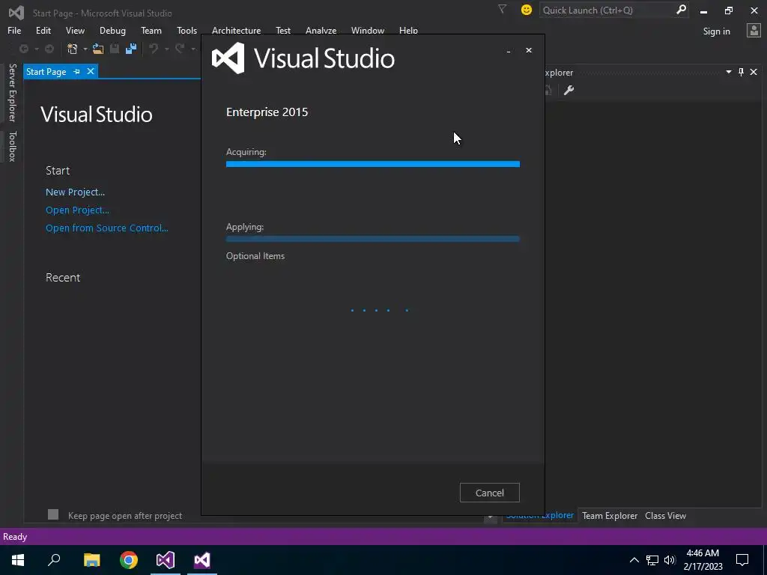Open the Debug menu
Image resolution: width=767 pixels, height=575 pixels.
click(112, 30)
